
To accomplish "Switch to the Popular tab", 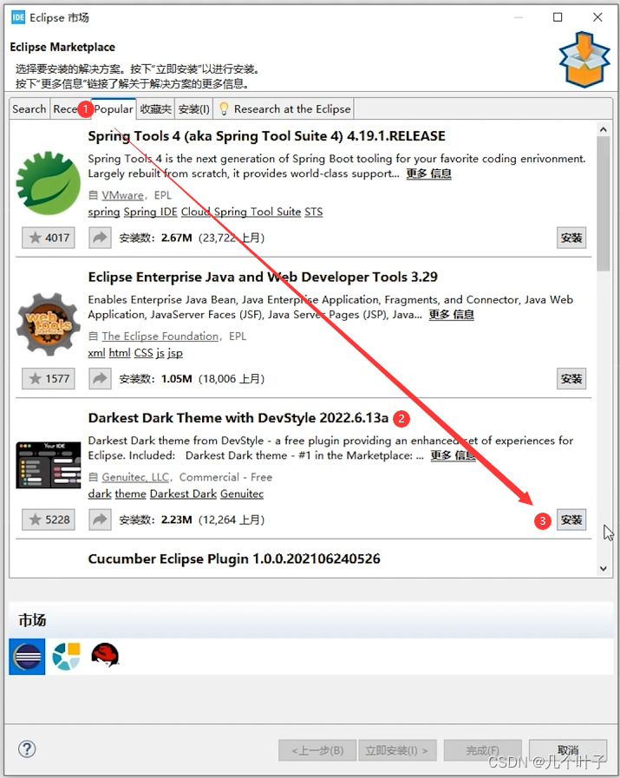I will [114, 108].
